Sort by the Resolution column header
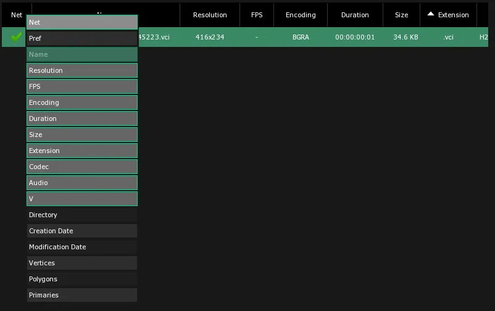Viewport: 495px width, 311px height. pos(210,15)
